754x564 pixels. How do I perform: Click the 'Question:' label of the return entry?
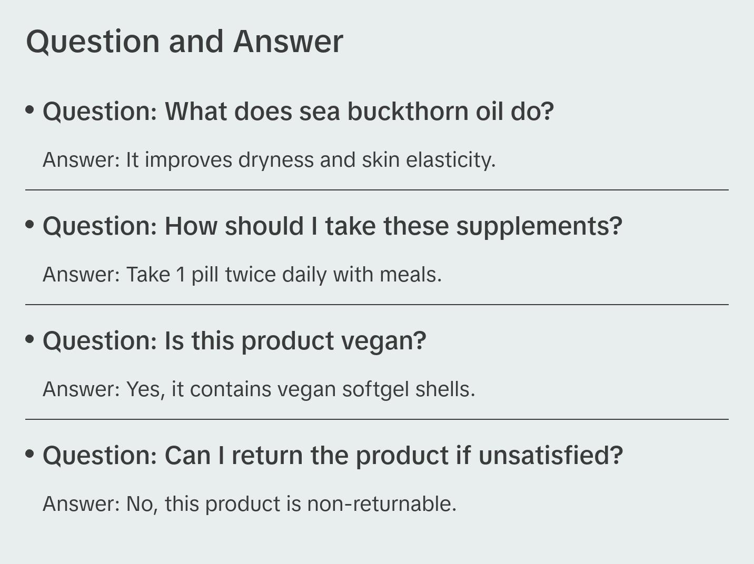tap(100, 456)
